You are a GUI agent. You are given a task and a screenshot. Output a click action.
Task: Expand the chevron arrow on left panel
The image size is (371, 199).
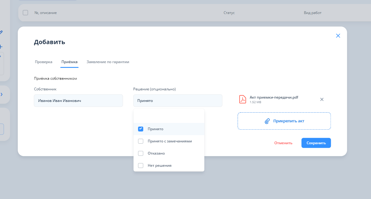[2, 95]
